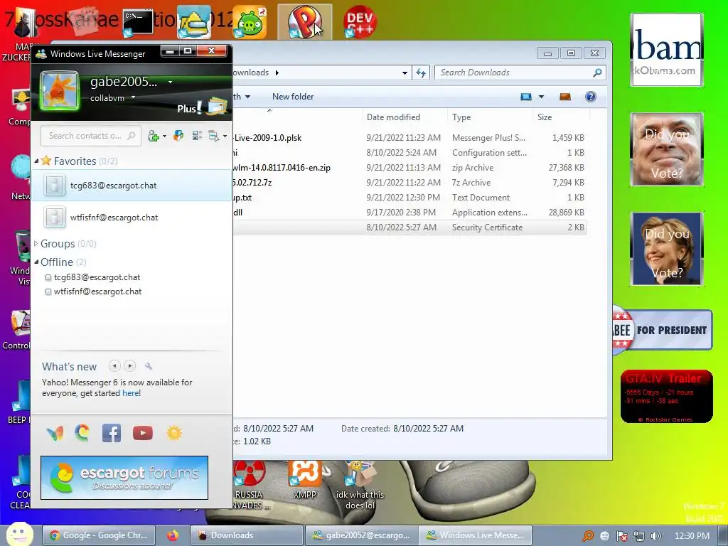Click the Escargot swirl icon at bottom

(x=82, y=433)
